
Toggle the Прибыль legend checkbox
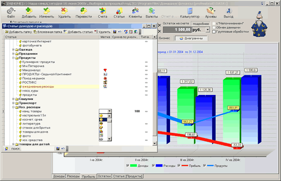[x=179, y=166]
